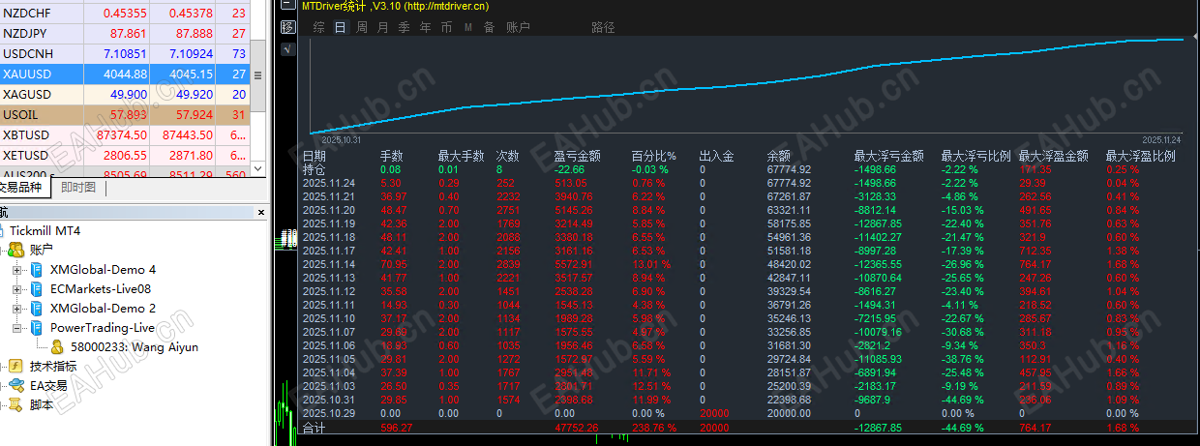This screenshot has height=446, width=1200.
Task: Select the USOIL symbol row
Action: coord(126,114)
